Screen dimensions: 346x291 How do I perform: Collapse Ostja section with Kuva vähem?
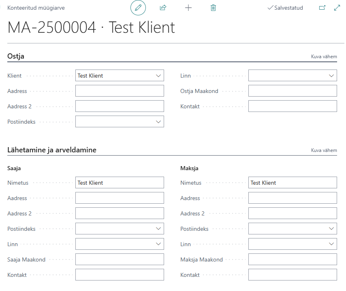tap(324, 57)
